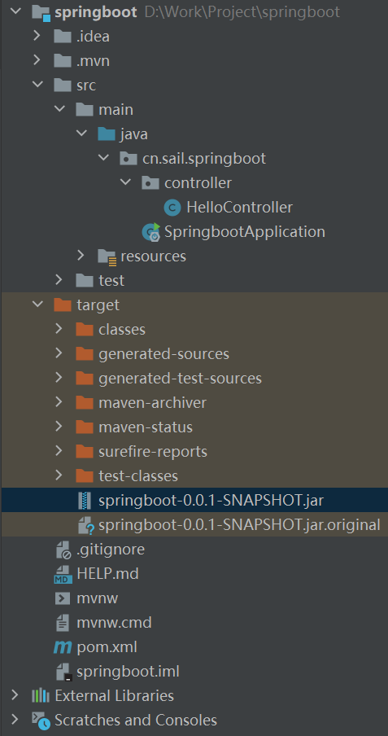Expand the maven-status folder arrow
The width and height of the screenshot is (388, 736).
click(x=59, y=426)
